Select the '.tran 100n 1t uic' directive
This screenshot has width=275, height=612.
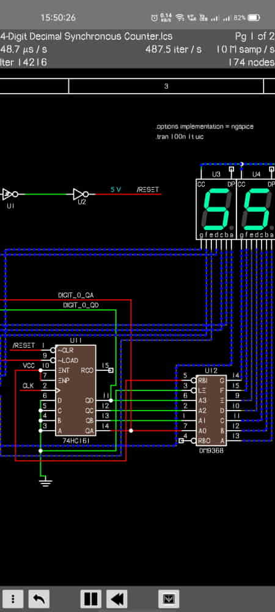tap(180, 137)
